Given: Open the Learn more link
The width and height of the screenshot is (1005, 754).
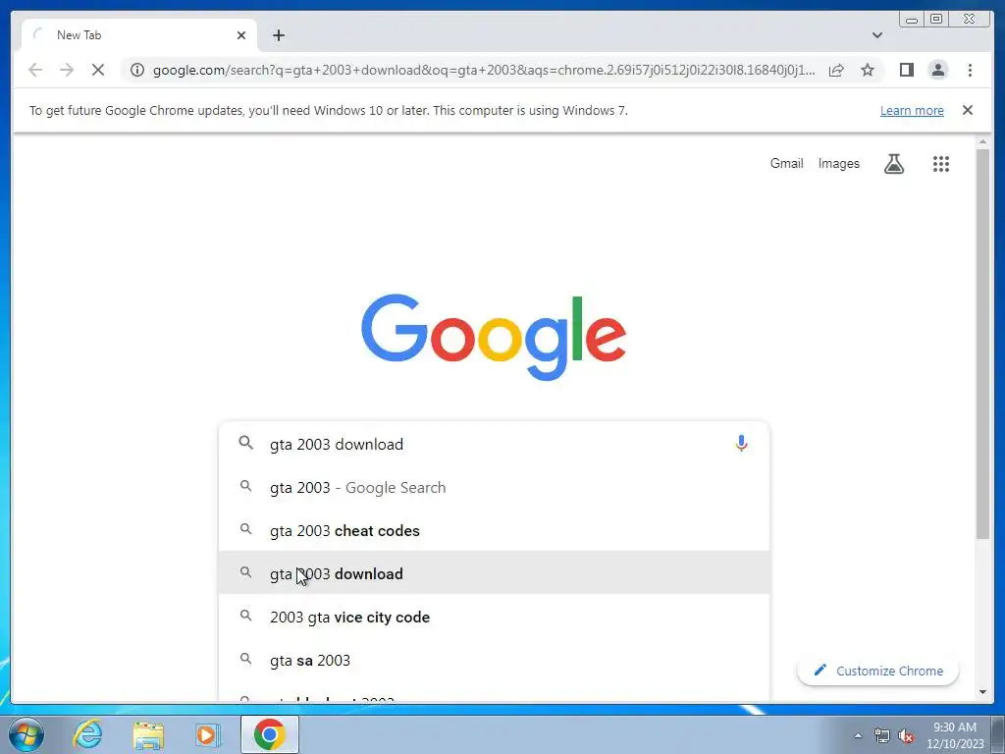Looking at the screenshot, I should [x=912, y=110].
